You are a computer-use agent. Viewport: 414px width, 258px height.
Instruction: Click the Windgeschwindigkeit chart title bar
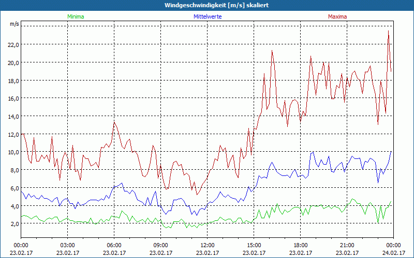(x=207, y=5)
